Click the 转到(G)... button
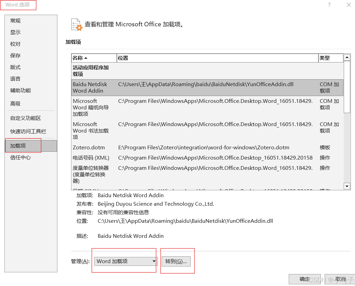Image resolution: width=355 pixels, height=286 pixels. [x=176, y=261]
